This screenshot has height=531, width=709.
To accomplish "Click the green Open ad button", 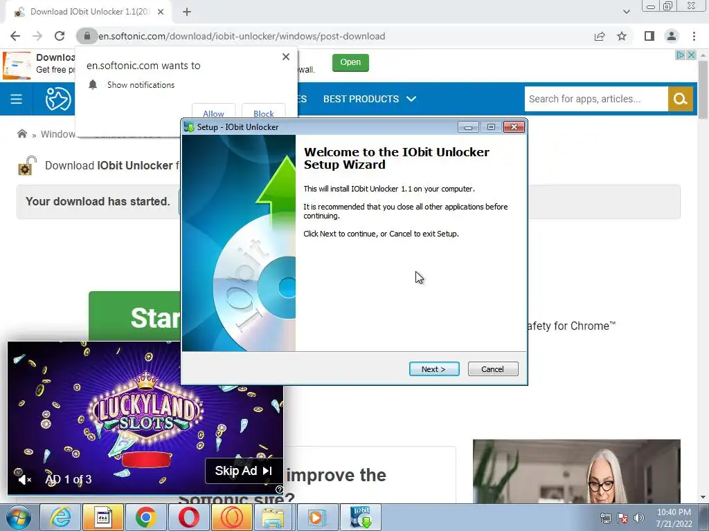I will [350, 62].
